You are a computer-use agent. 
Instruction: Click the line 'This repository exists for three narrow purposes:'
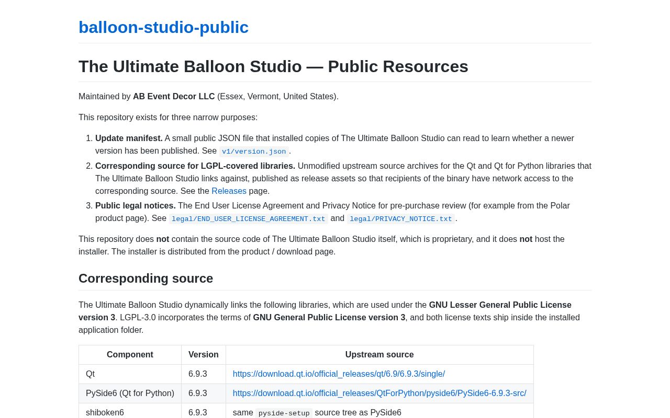[168, 118]
